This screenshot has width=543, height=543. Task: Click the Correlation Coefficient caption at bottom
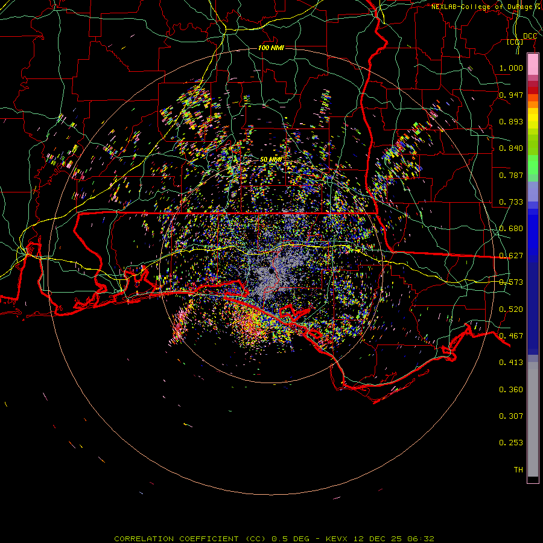coord(274,539)
